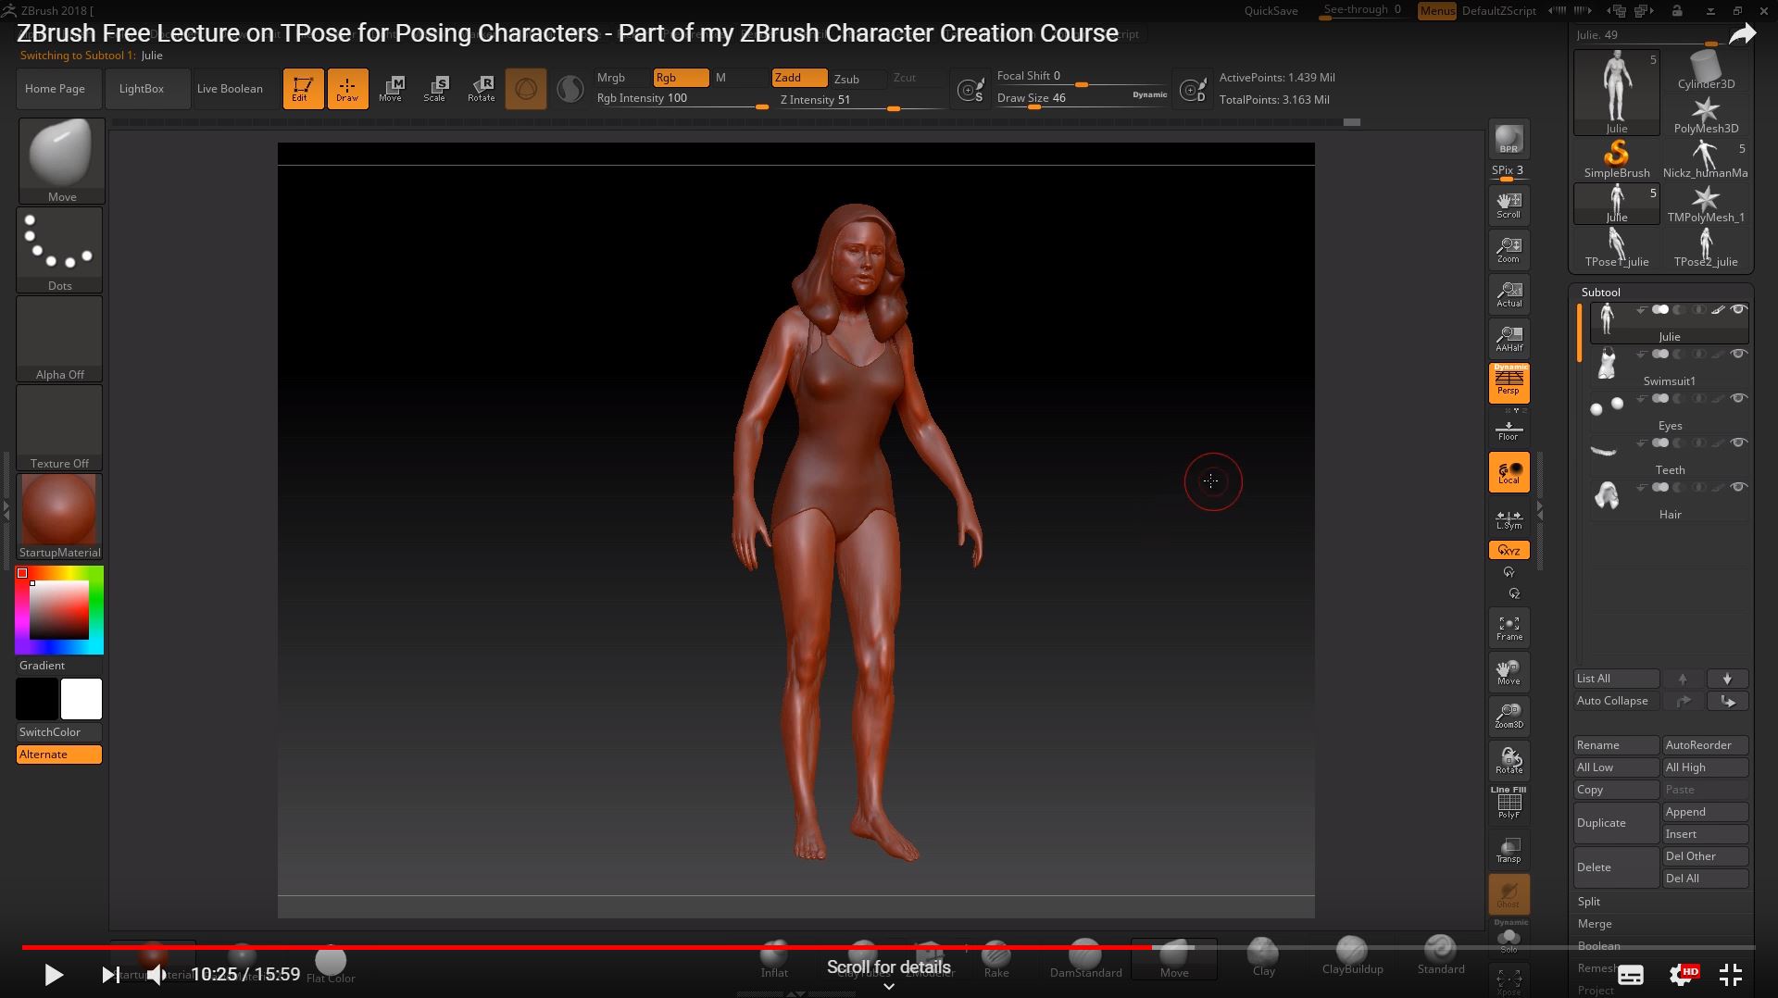The width and height of the screenshot is (1778, 998).
Task: Toggle Persp perspective button
Action: click(1509, 382)
